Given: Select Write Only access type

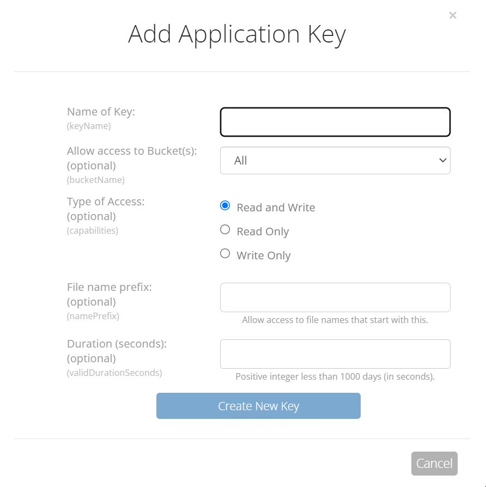Looking at the screenshot, I should [225, 254].
